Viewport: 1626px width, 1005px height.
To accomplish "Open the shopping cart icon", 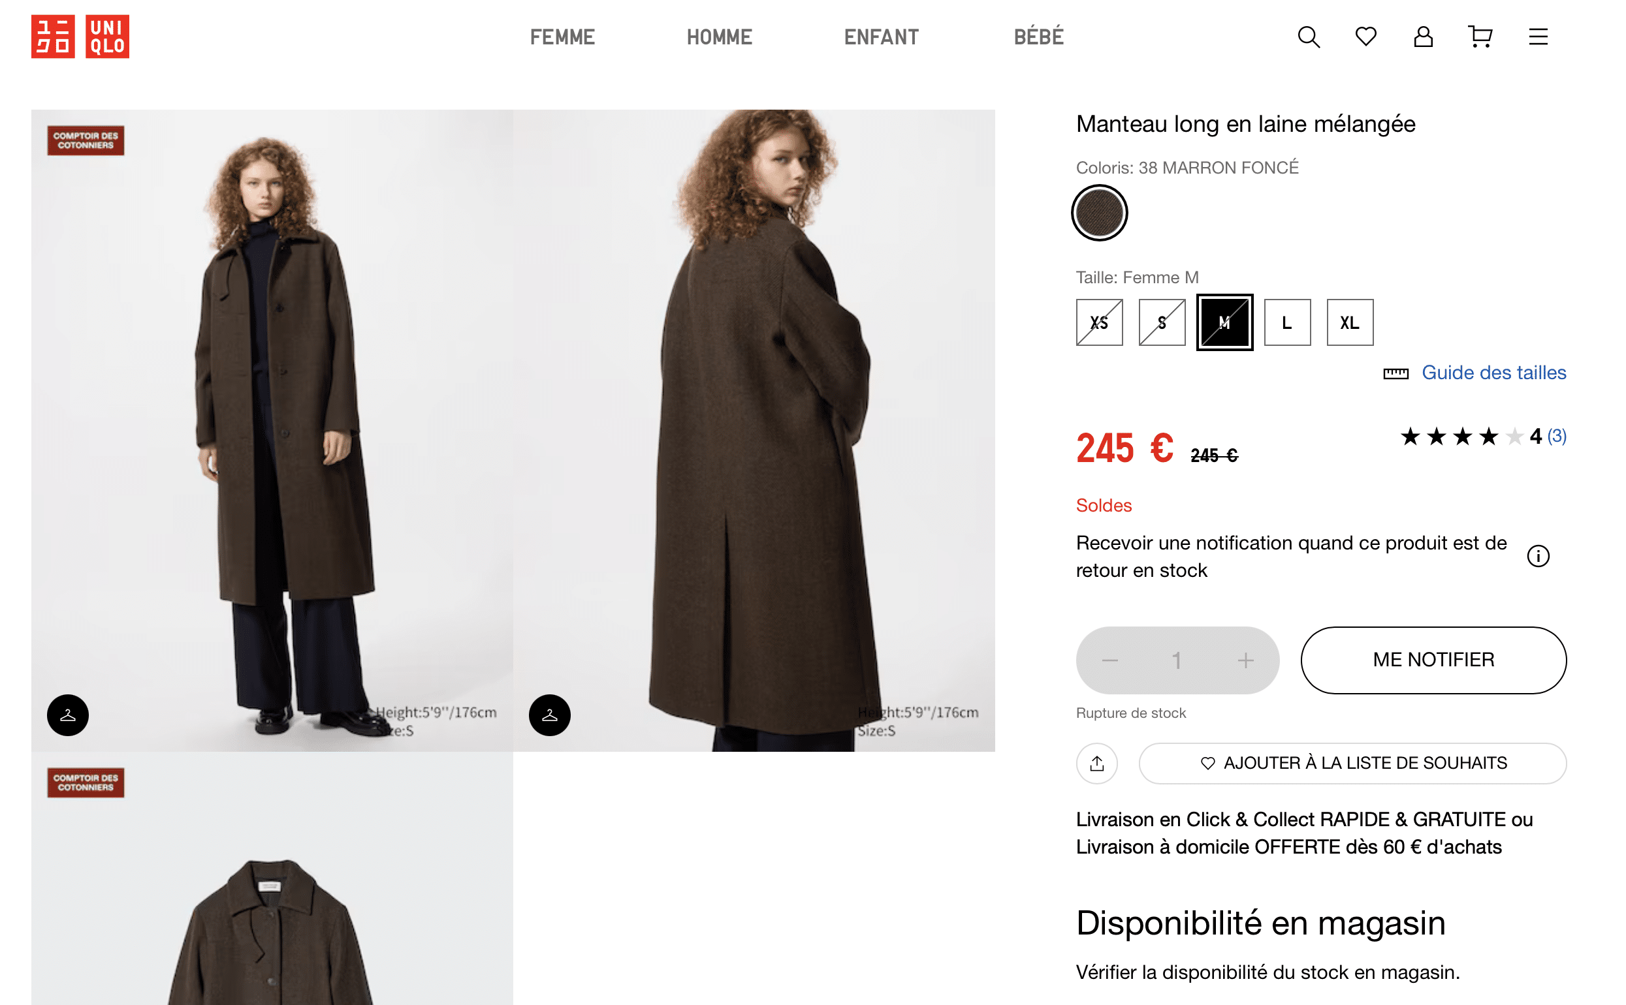I will pyautogui.click(x=1480, y=37).
